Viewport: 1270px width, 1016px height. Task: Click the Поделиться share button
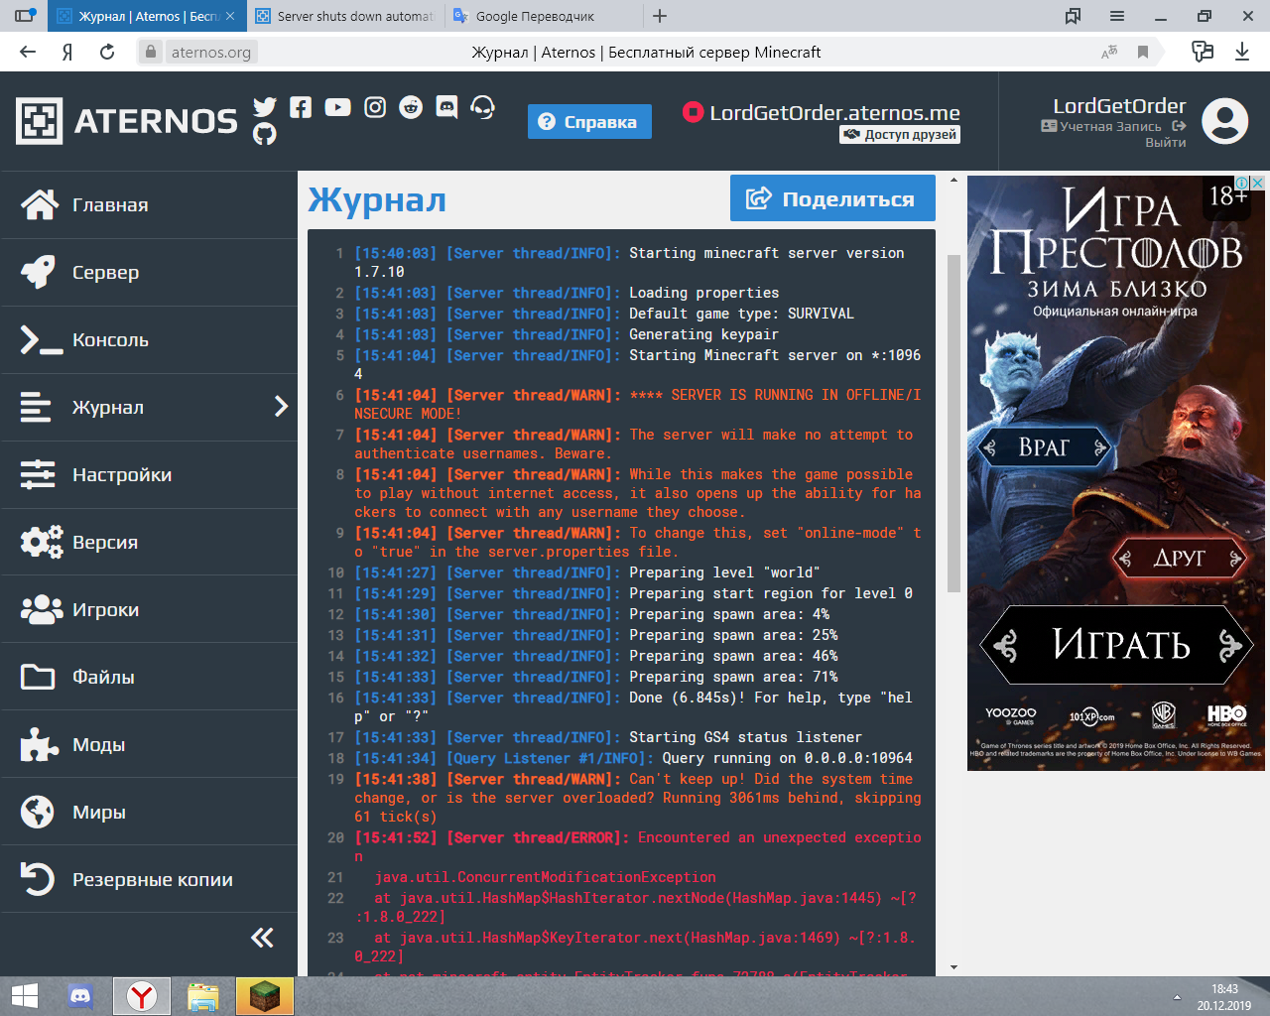[833, 198]
